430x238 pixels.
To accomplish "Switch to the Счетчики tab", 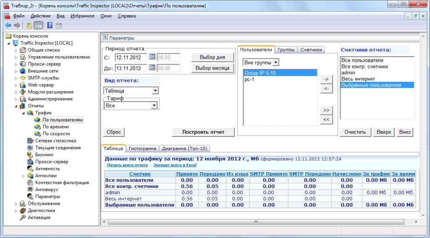I will tap(311, 50).
